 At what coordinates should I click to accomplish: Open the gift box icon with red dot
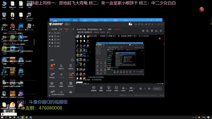[143, 31]
